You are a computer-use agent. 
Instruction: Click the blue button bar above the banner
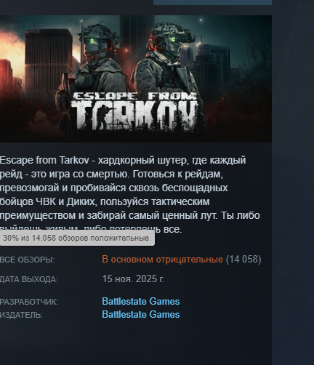pos(212,2)
